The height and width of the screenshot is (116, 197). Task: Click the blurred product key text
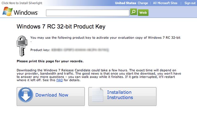pos(80,50)
